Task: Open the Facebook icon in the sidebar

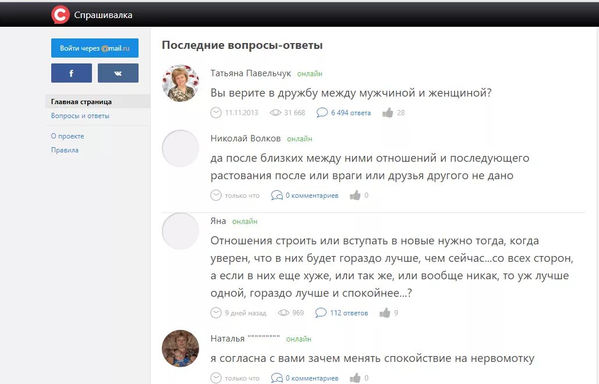Action: (71, 73)
